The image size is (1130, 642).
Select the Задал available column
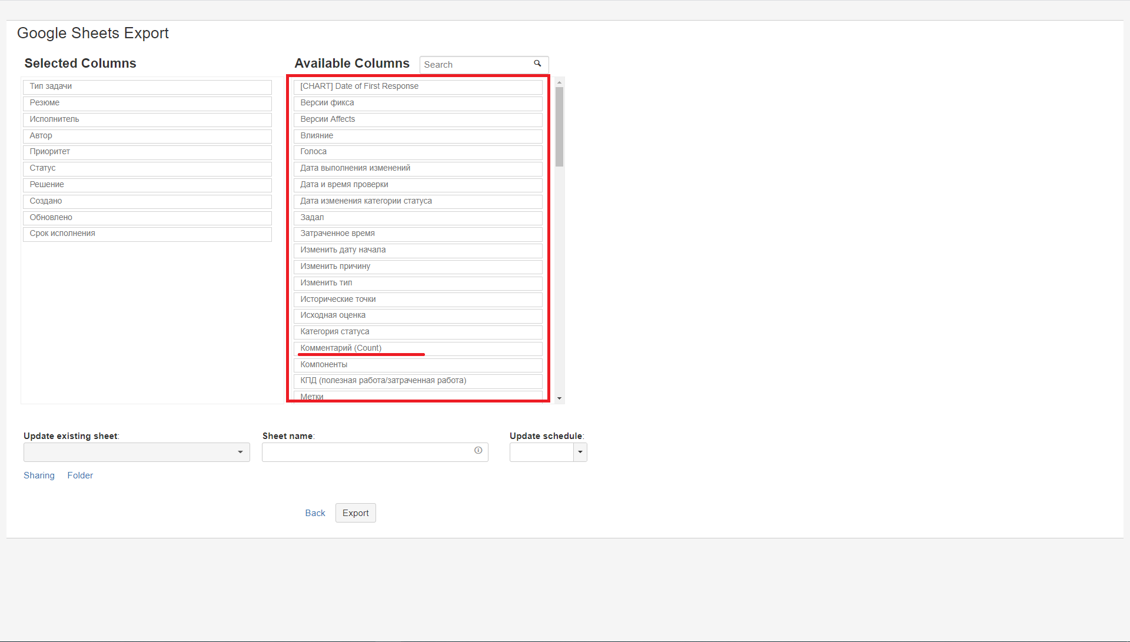tap(418, 218)
